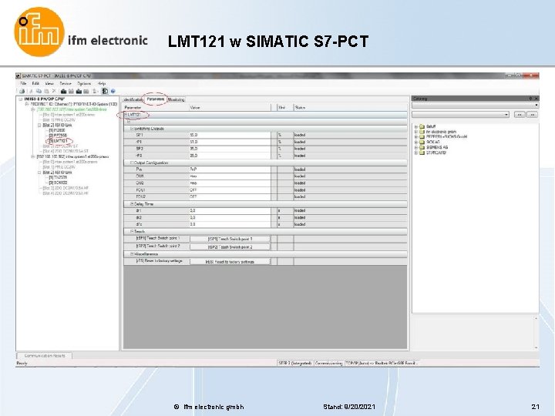Click the delete X toolbar icon
The height and width of the screenshot is (416, 555).
coord(54,91)
